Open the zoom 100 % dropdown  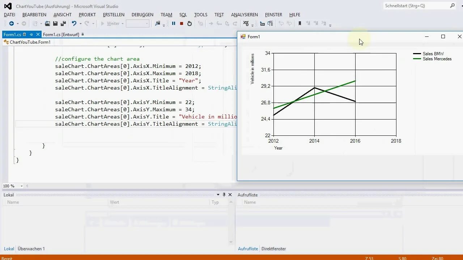22,186
